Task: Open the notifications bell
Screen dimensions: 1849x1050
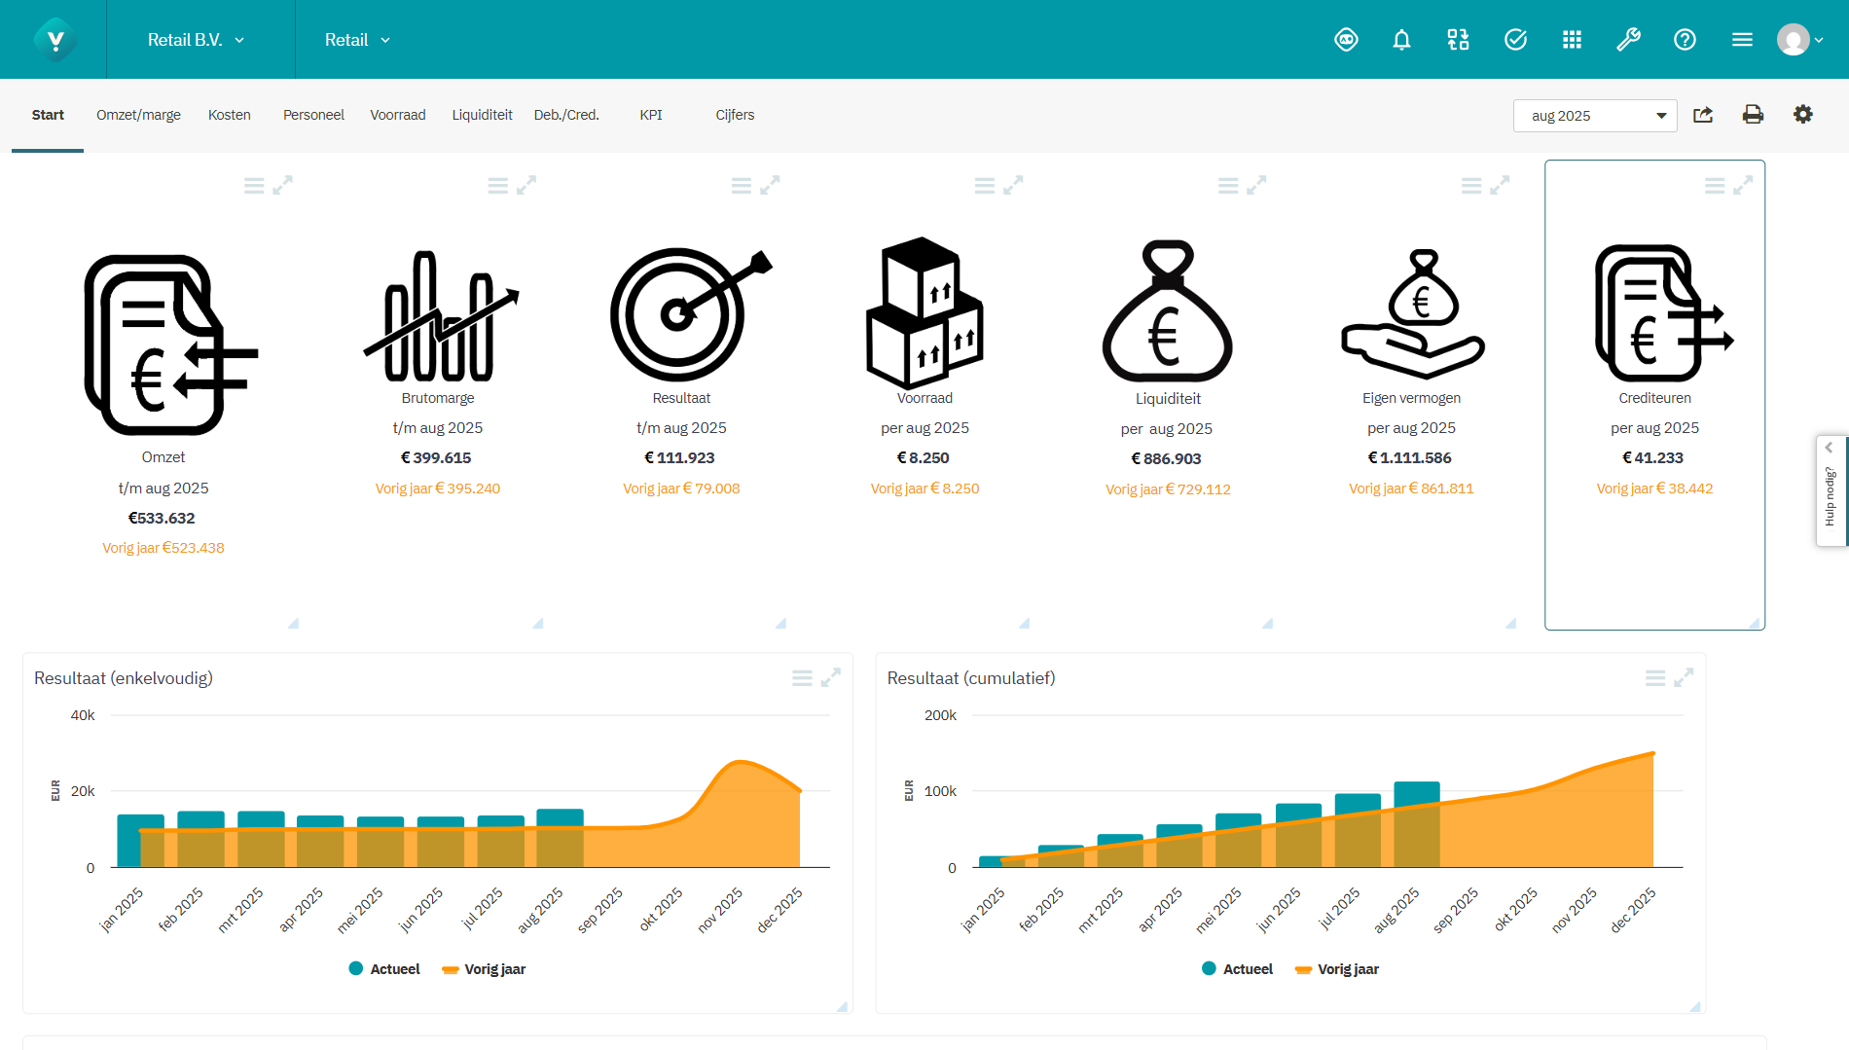Action: click(x=1401, y=39)
